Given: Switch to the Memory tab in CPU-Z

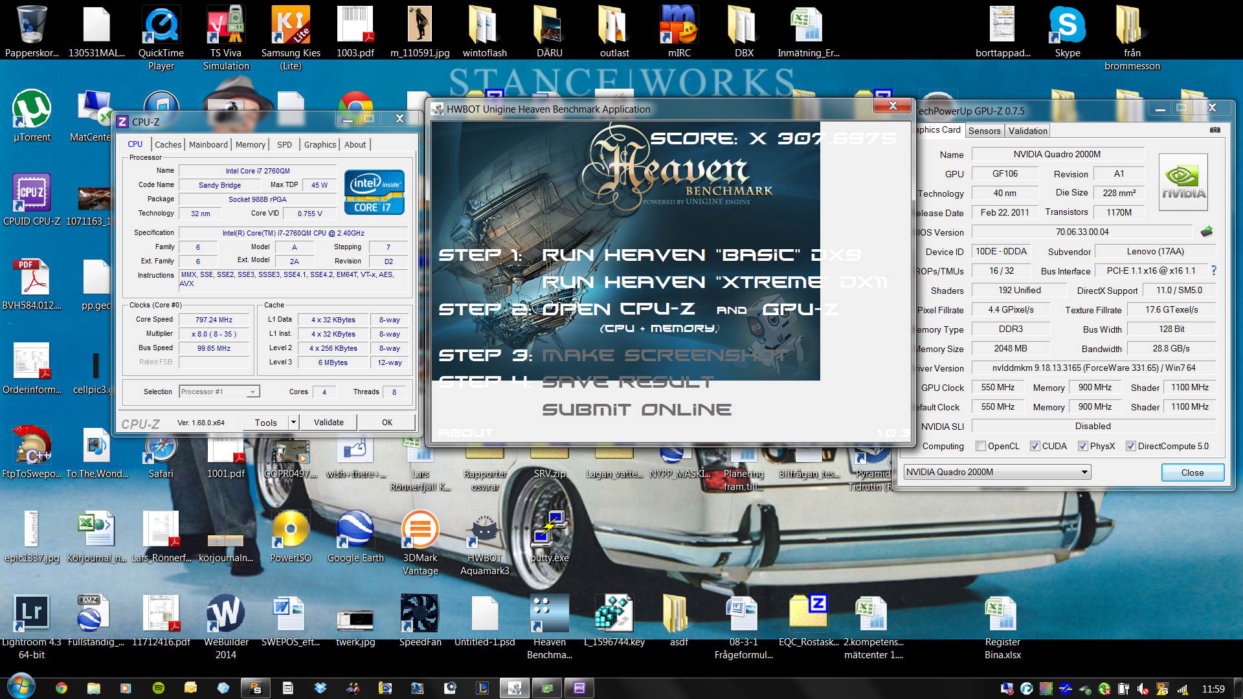Looking at the screenshot, I should (x=251, y=144).
